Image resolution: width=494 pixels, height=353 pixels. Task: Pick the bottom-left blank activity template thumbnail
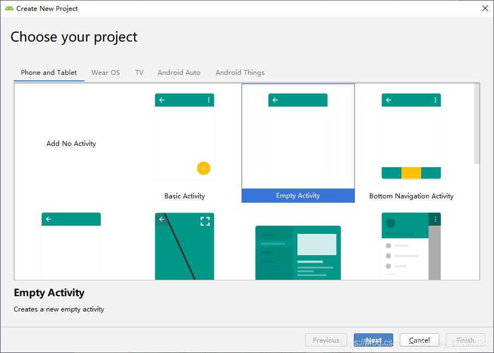[71, 246]
